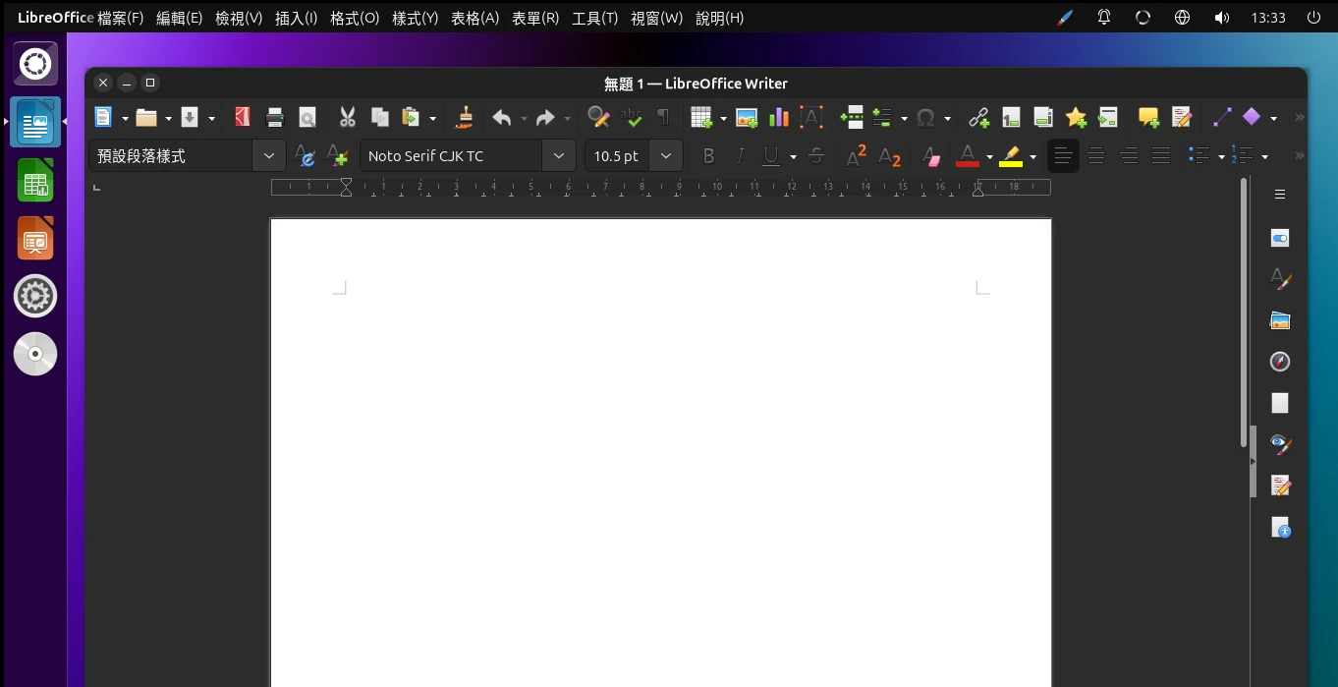Screen dimensions: 1338x687
Task: Open the 插入(I) menu
Action: 296,18
